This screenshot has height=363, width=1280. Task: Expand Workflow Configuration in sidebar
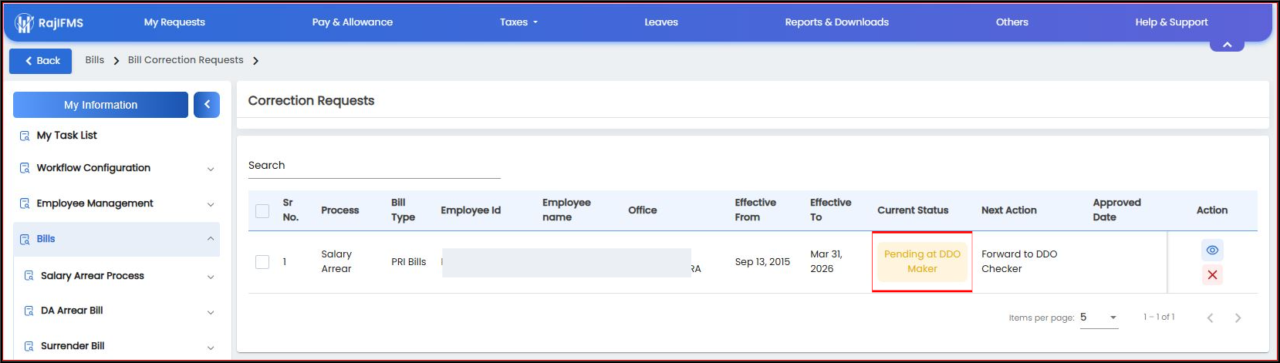click(x=117, y=168)
